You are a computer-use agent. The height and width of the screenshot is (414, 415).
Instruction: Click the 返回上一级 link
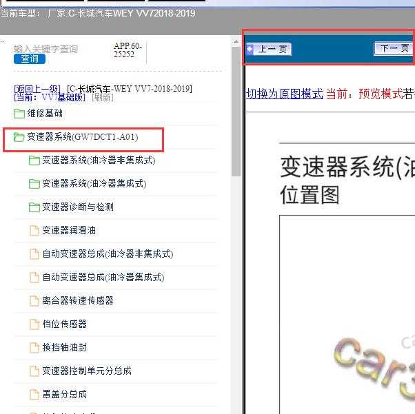(x=37, y=89)
